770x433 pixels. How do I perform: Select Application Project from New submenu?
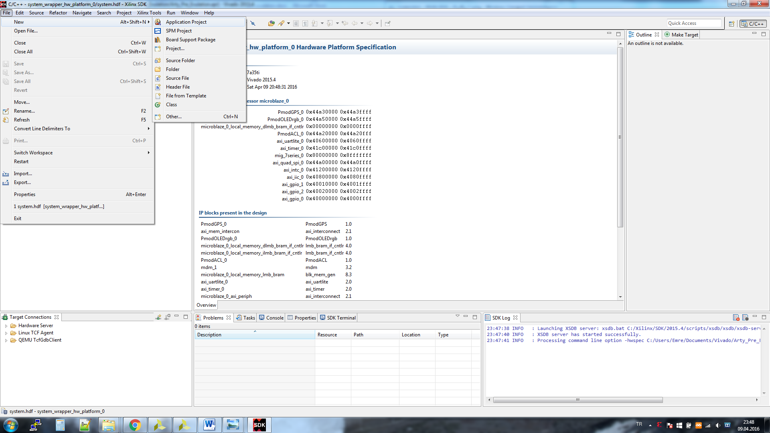pyautogui.click(x=186, y=22)
